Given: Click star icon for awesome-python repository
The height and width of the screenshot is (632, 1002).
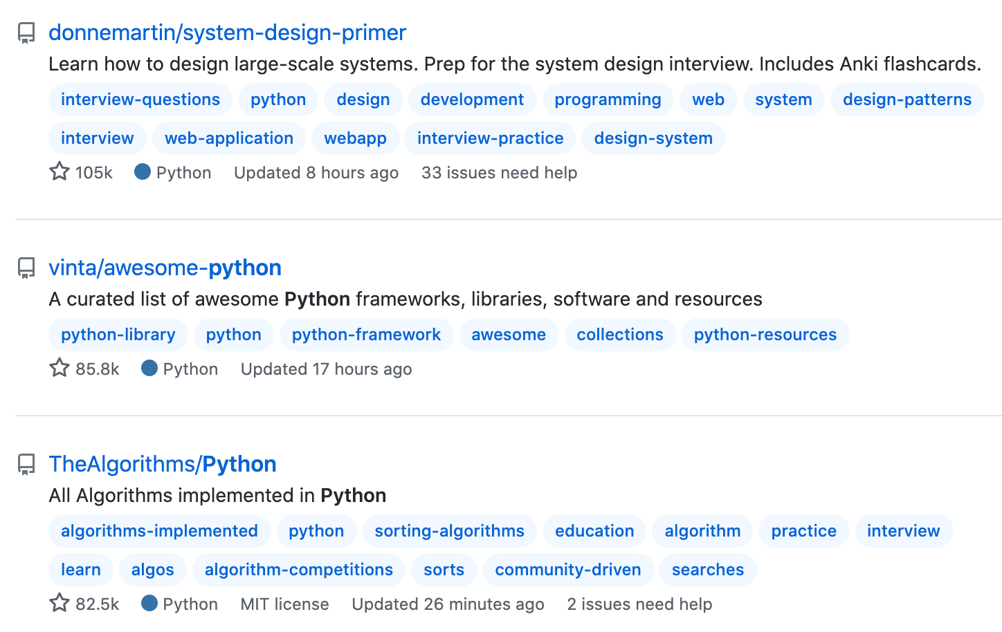Looking at the screenshot, I should 60,368.
